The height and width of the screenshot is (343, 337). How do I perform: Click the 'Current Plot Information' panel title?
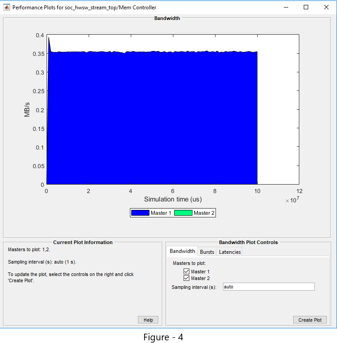pyautogui.click(x=83, y=242)
